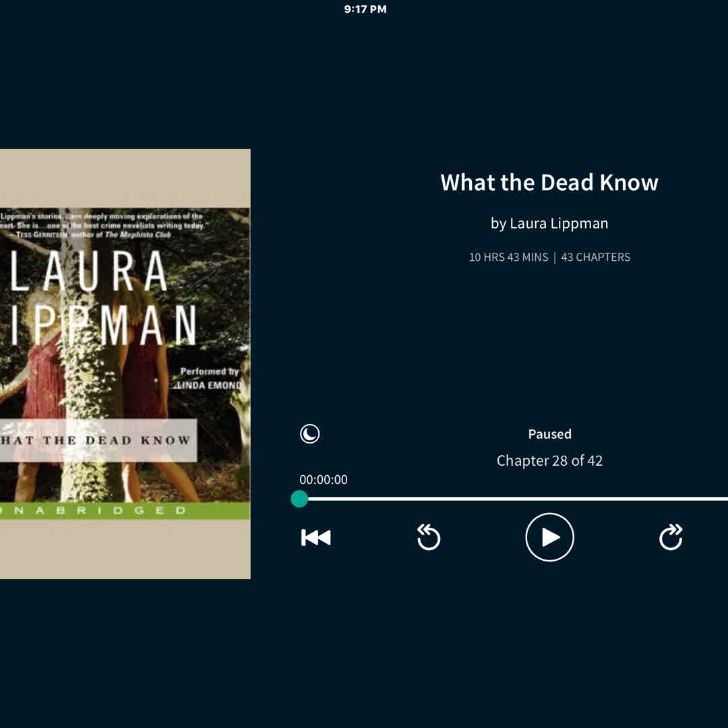Tap the rewind skip-back icon
This screenshot has width=728, height=728.
coord(429,537)
